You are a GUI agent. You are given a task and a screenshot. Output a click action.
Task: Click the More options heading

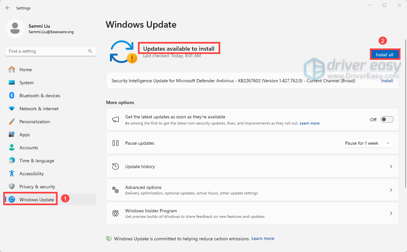[120, 102]
